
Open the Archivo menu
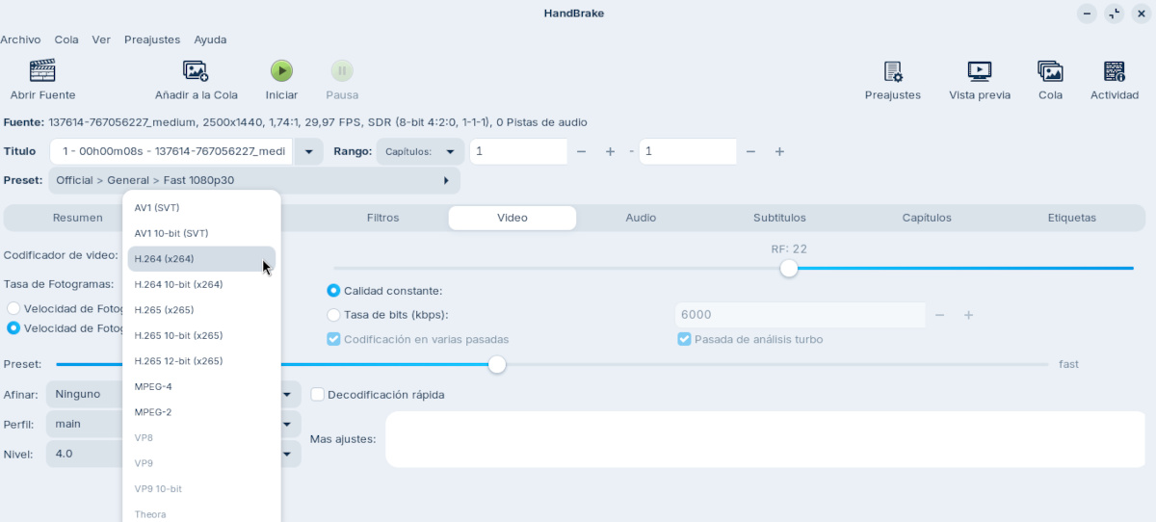tap(20, 39)
